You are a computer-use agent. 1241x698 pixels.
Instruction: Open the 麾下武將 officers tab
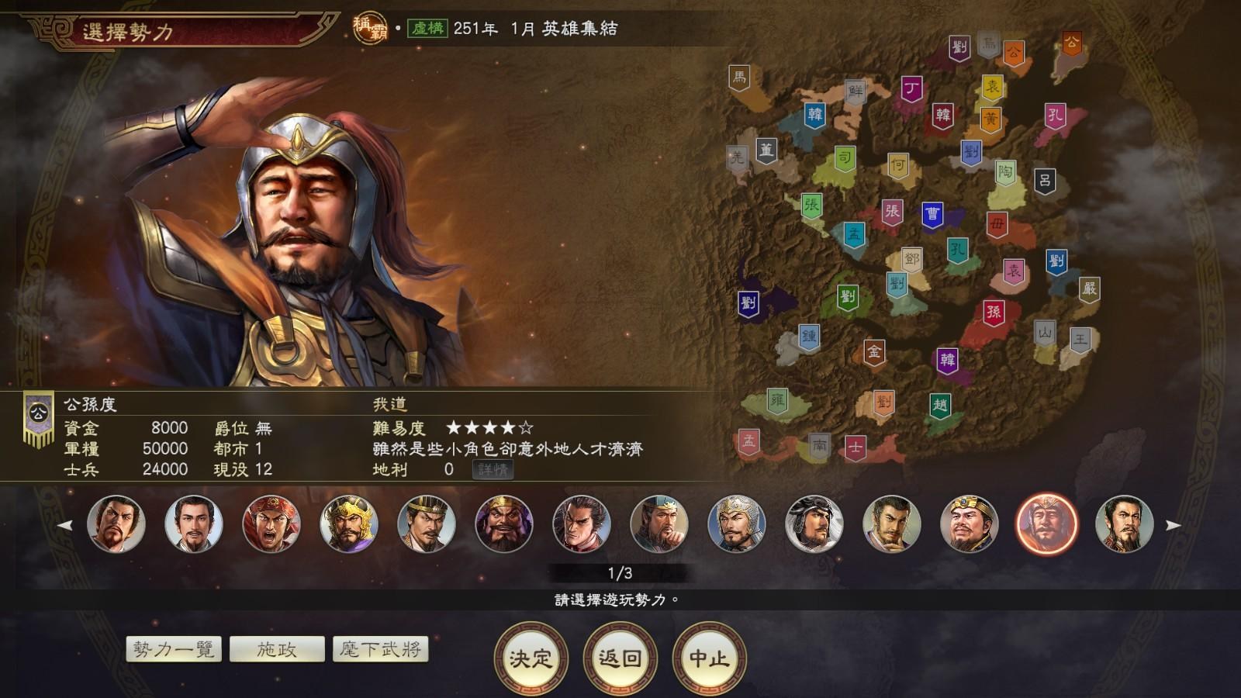coord(380,649)
